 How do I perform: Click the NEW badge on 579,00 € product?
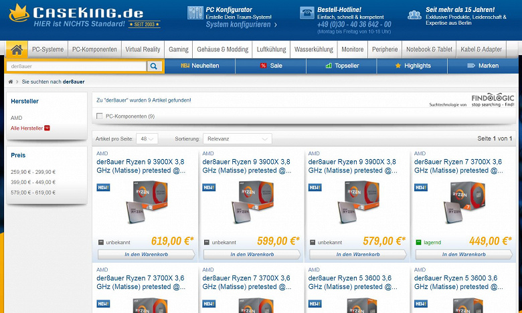click(x=315, y=188)
